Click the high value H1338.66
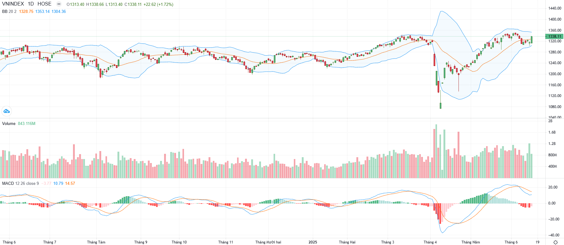564x245 pixels. (95, 4)
